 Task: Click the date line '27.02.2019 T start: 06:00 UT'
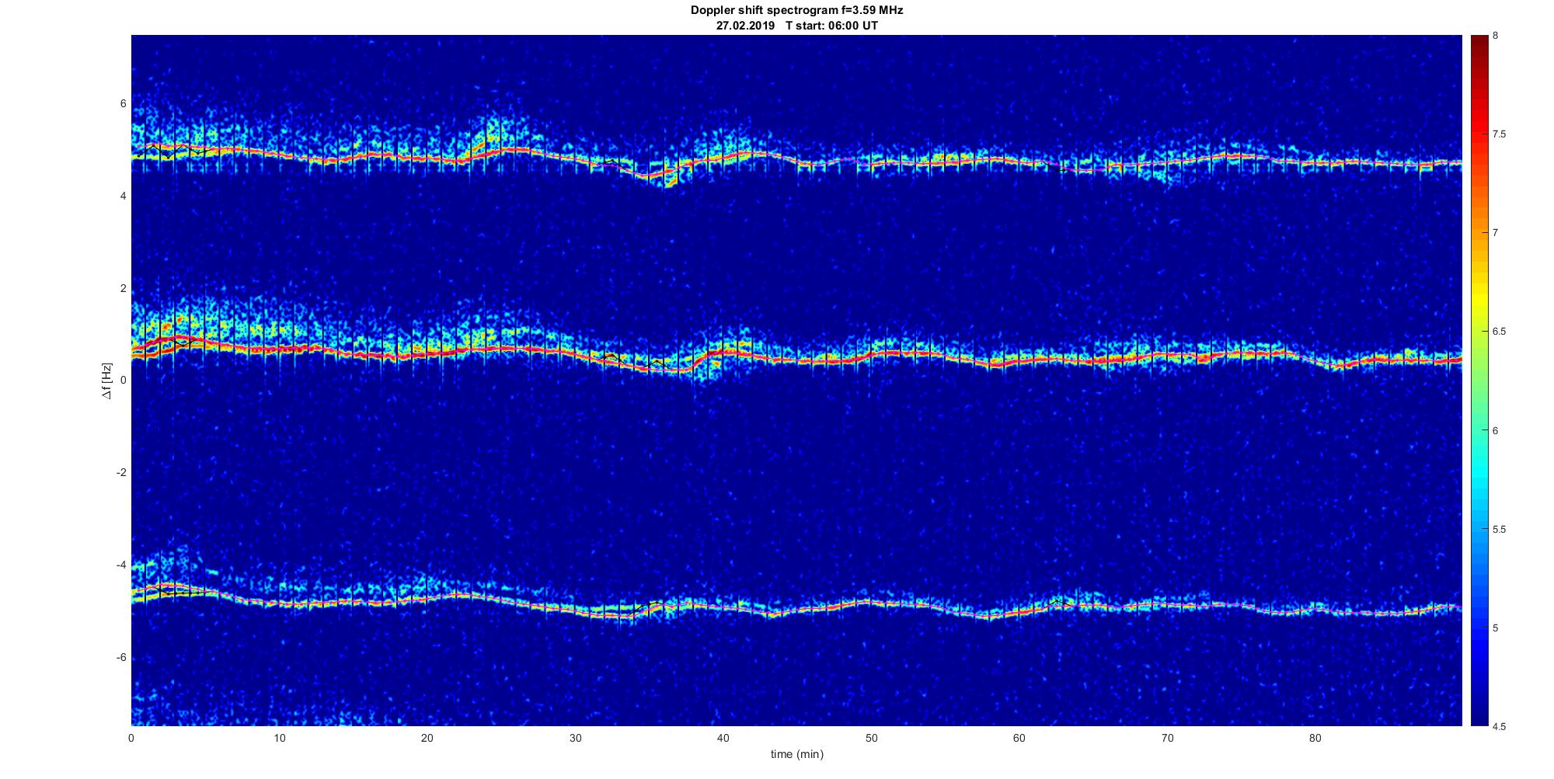(796, 26)
